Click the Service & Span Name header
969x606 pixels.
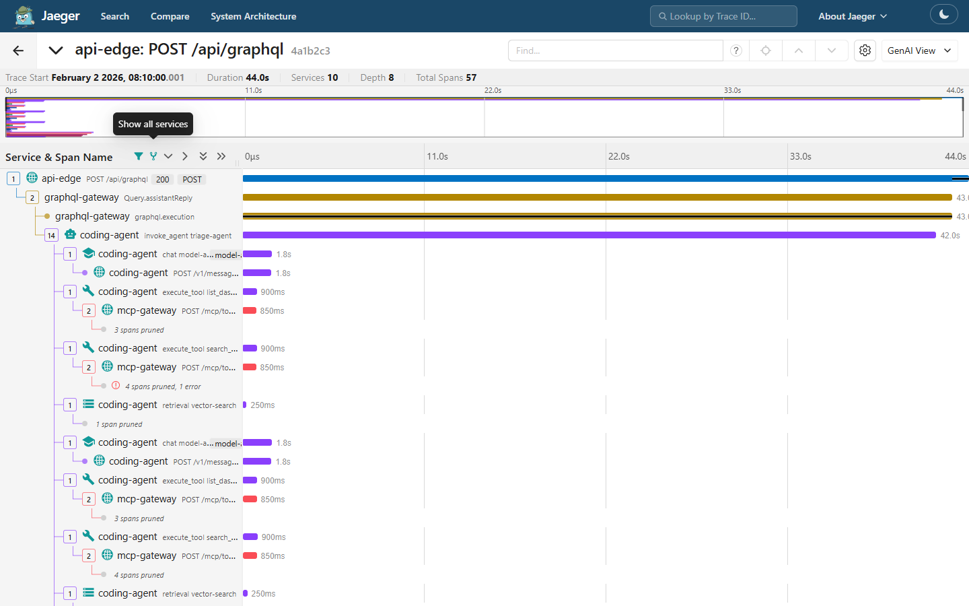pos(59,157)
